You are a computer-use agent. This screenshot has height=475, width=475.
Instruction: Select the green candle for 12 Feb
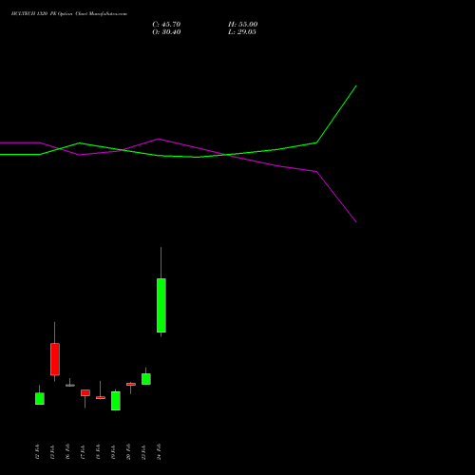pyautogui.click(x=40, y=399)
